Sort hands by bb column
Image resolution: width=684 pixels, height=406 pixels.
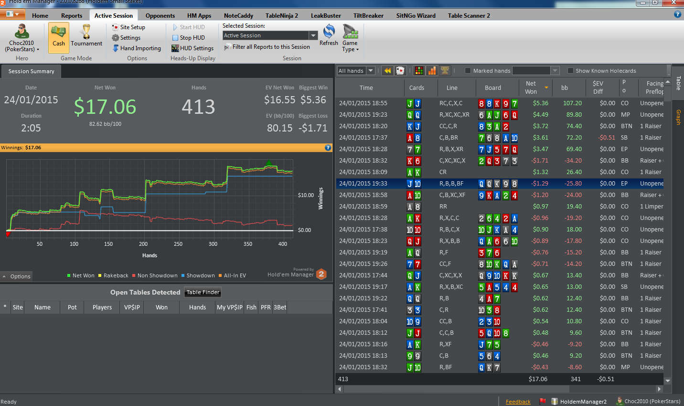[568, 88]
